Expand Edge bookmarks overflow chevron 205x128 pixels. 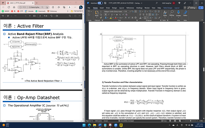click(68, 11)
